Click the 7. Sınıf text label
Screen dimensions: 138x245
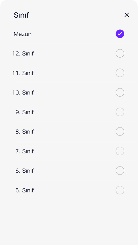25,151
